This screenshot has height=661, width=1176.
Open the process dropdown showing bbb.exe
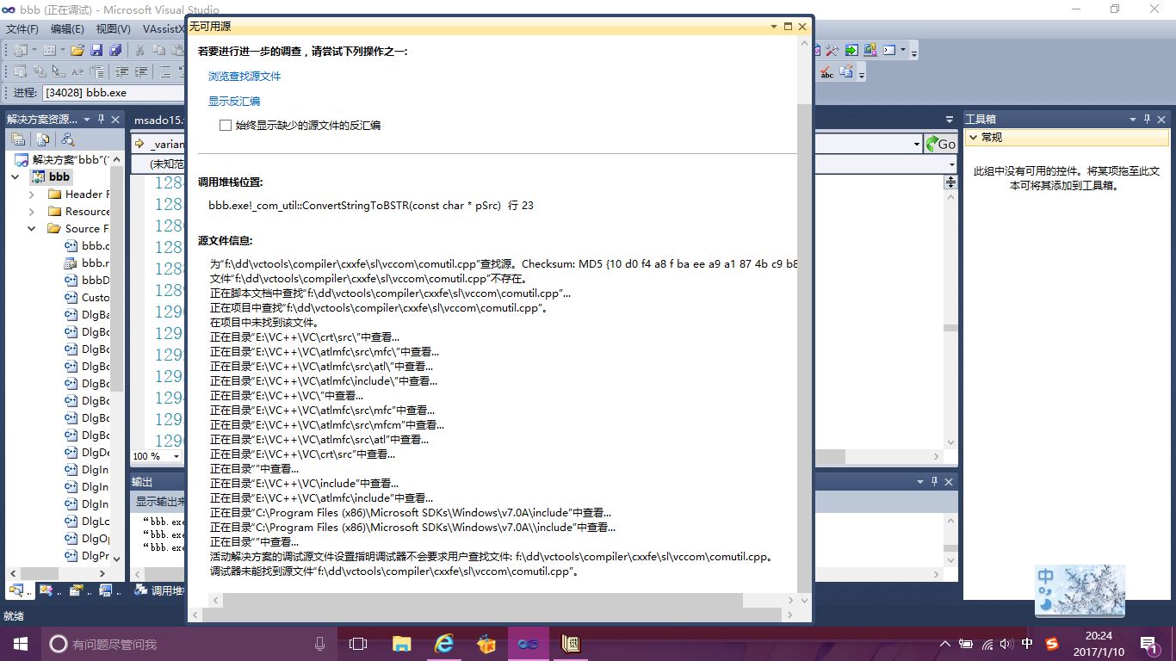pos(113,93)
